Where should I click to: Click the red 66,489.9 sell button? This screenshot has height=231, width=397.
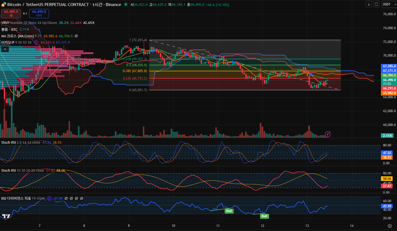pyautogui.click(x=11, y=13)
